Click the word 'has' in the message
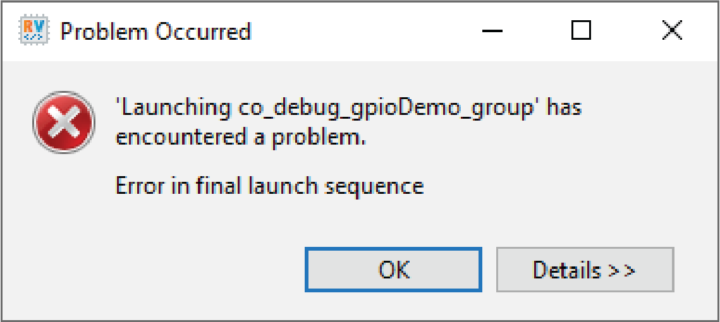Viewport: 720px width, 322px height. point(564,107)
